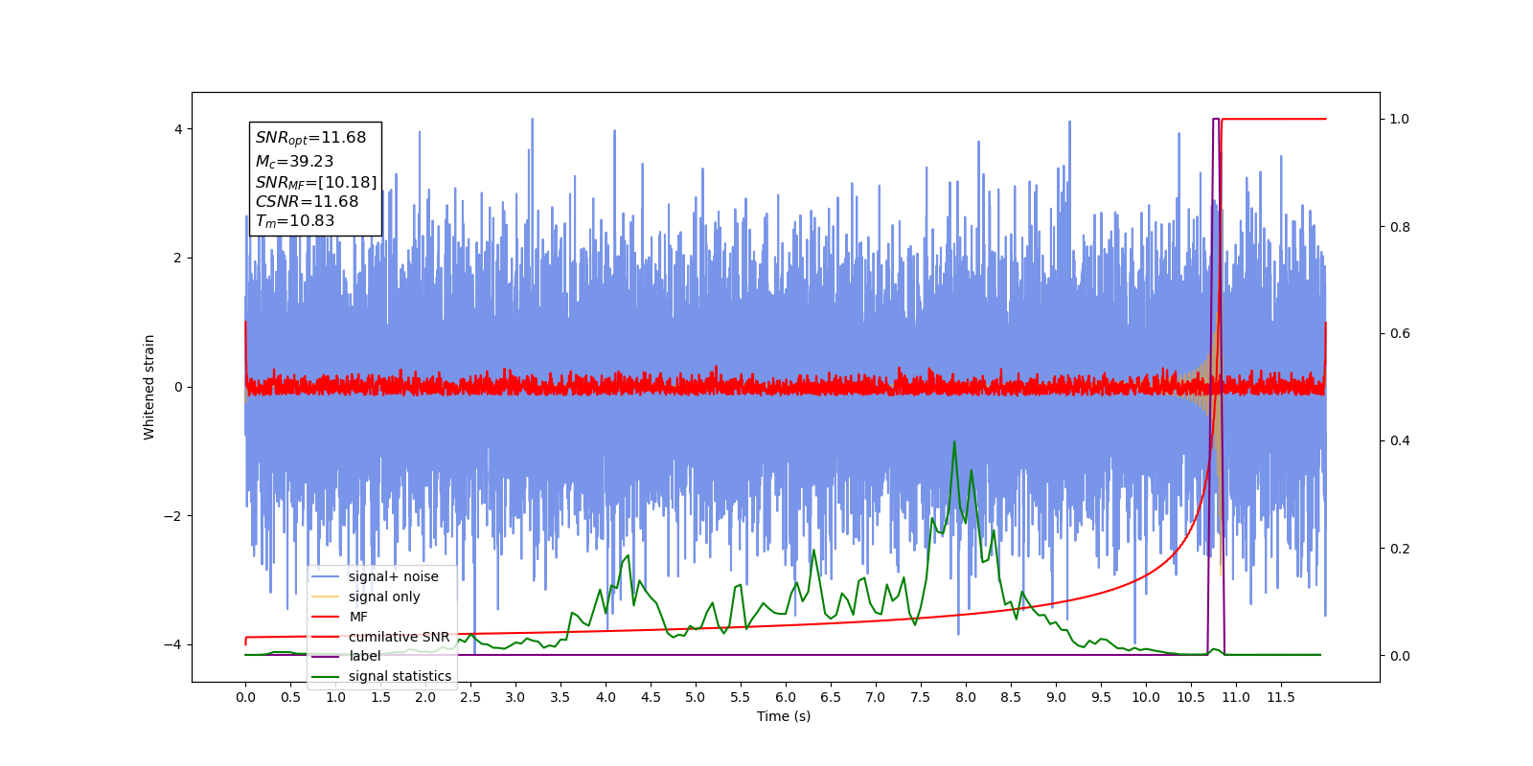The width and height of the screenshot is (1533, 766).
Task: Click the Tm=10.83 annotation
Action: [x=295, y=221]
